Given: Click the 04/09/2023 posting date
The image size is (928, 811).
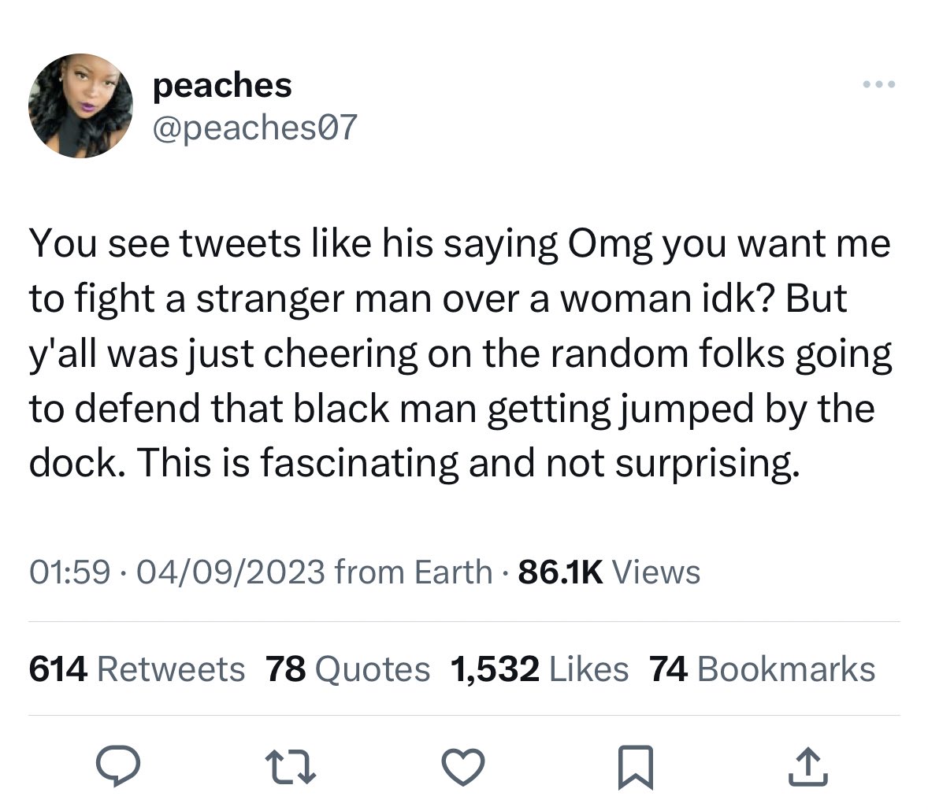Looking at the screenshot, I should pos(231,572).
